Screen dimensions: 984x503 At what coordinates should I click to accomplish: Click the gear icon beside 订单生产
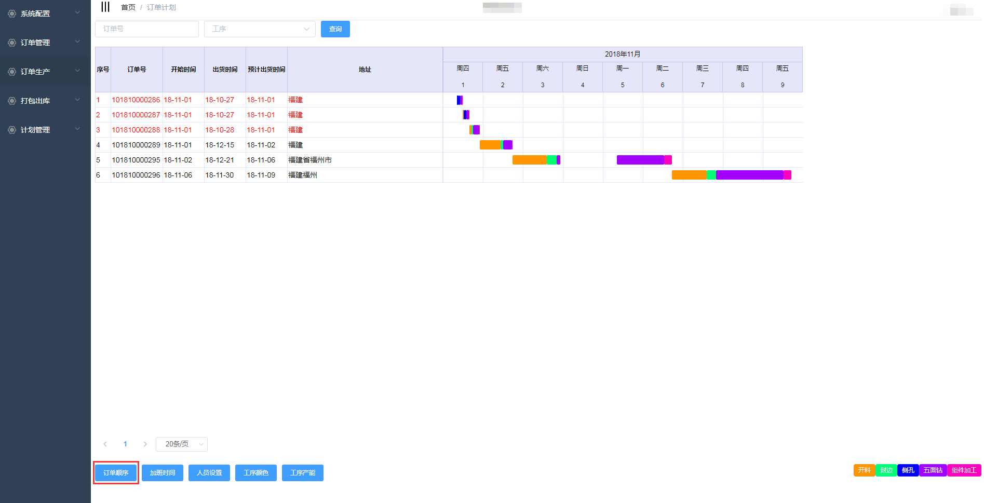pos(12,72)
